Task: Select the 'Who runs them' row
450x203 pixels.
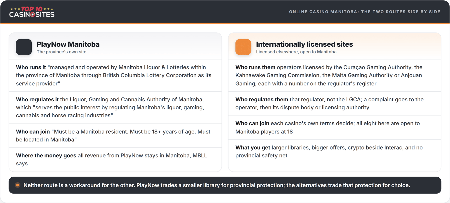Action: [335, 75]
